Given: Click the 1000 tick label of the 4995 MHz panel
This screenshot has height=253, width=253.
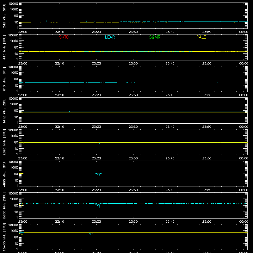Looking at the screenshot, I should 14,168.
